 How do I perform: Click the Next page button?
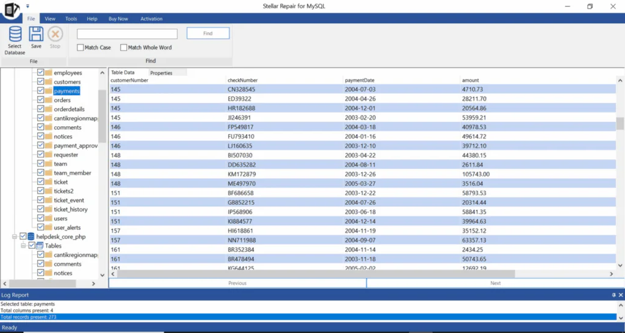(496, 283)
